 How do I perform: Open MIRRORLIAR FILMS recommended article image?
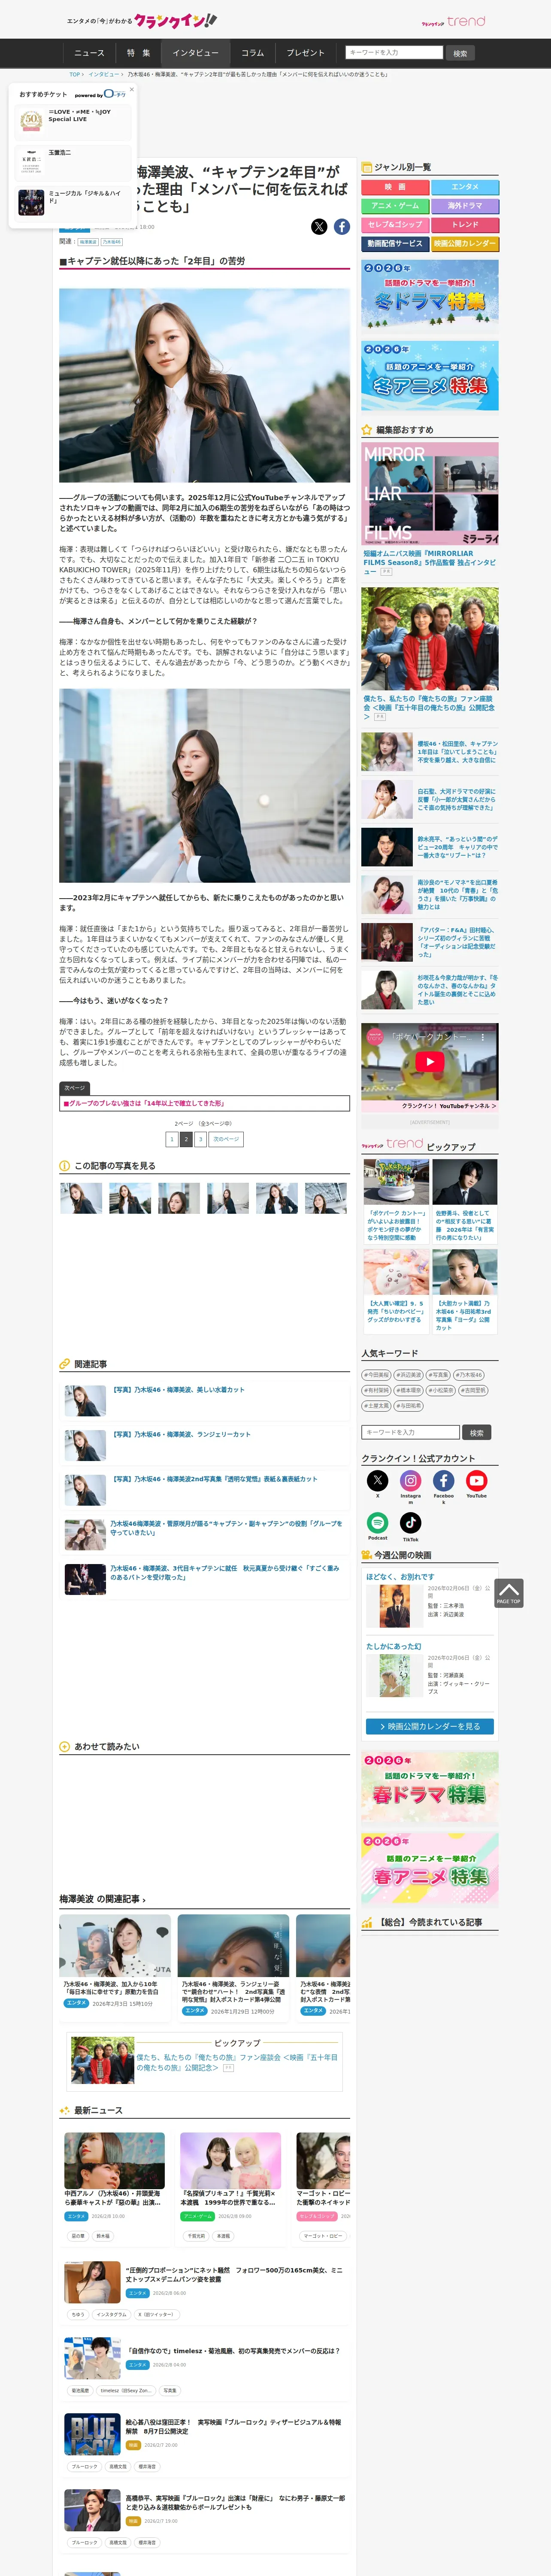click(x=430, y=494)
